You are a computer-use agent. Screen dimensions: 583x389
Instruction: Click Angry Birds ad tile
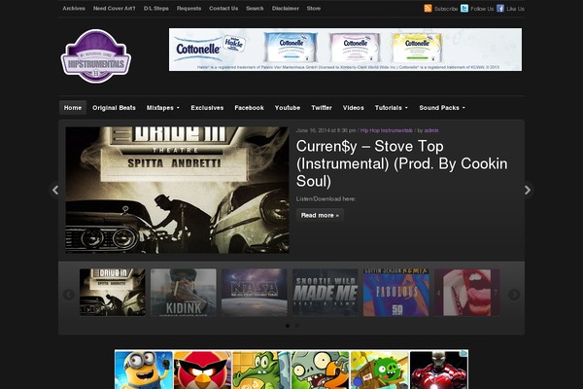203,370
